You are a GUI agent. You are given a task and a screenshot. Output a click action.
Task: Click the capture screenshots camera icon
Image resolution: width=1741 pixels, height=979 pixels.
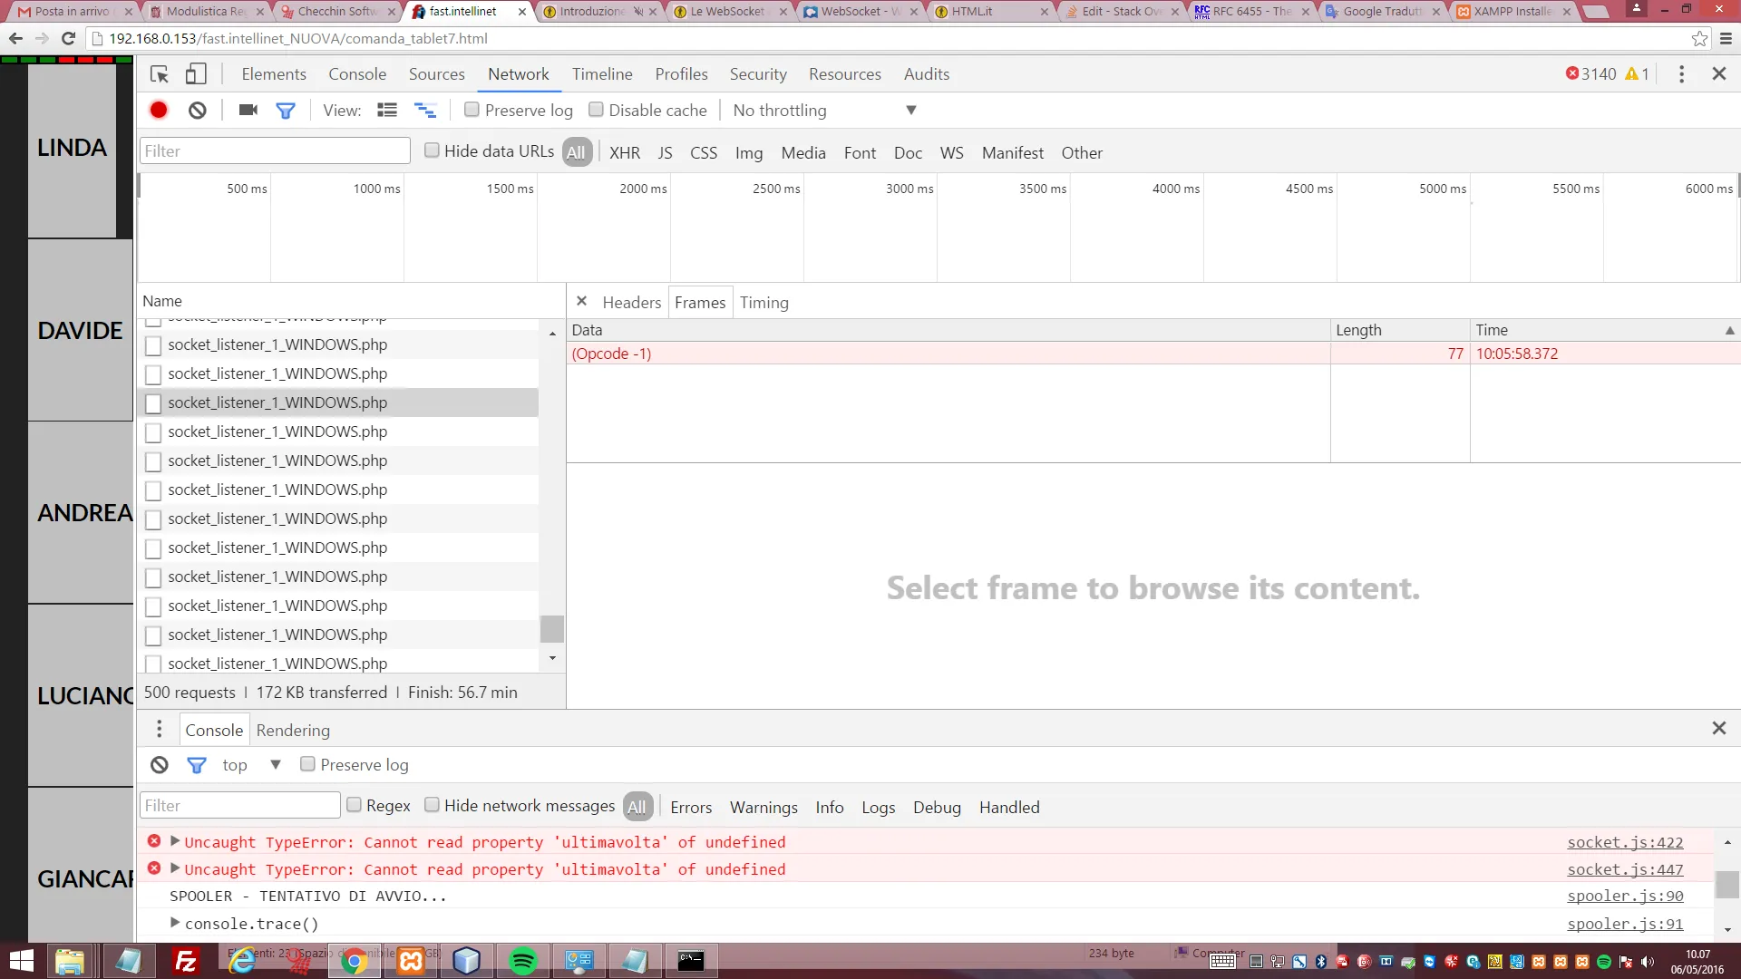[248, 110]
